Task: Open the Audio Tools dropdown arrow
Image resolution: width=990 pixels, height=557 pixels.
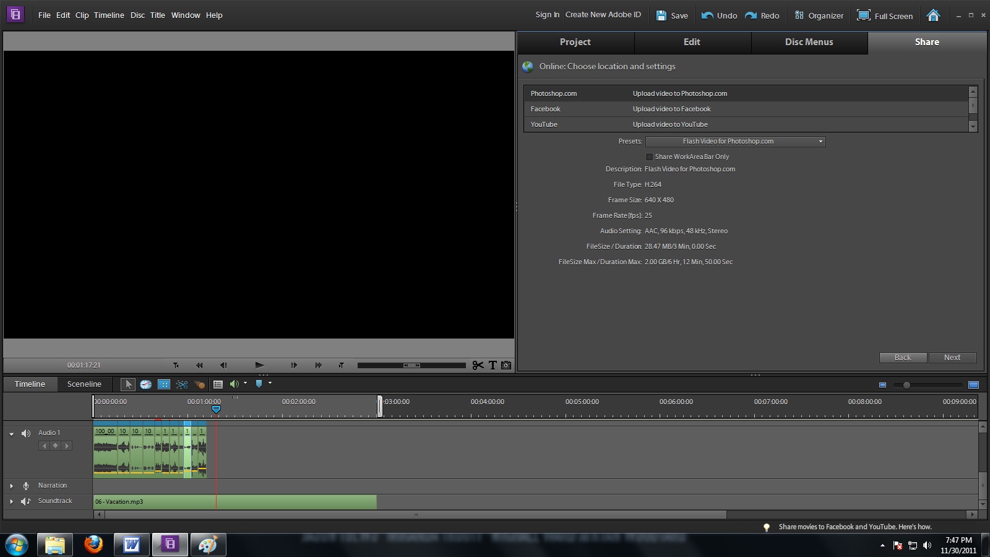Action: tap(246, 383)
